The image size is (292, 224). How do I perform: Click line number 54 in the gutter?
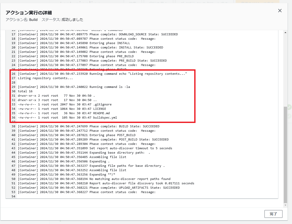click(13, 197)
